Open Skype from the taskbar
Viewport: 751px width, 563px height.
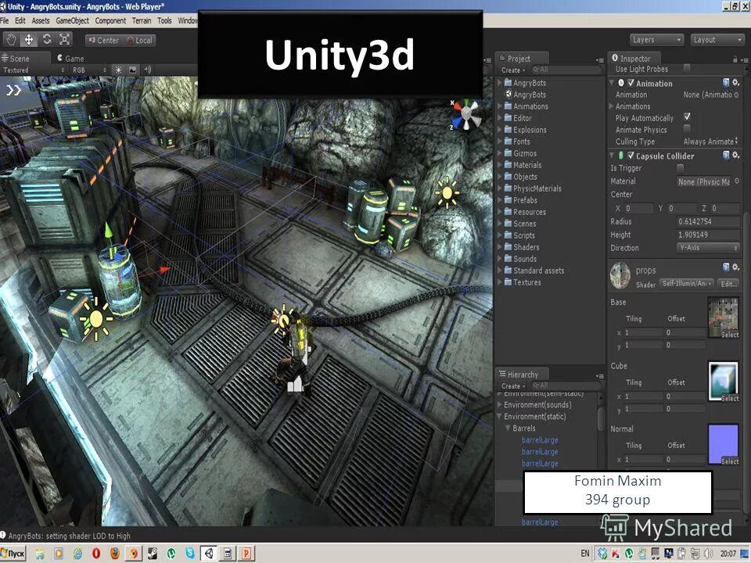pos(190,554)
